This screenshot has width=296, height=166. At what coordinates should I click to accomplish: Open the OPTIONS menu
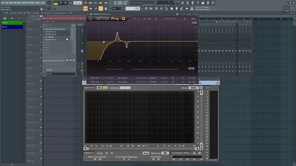point(31,3)
